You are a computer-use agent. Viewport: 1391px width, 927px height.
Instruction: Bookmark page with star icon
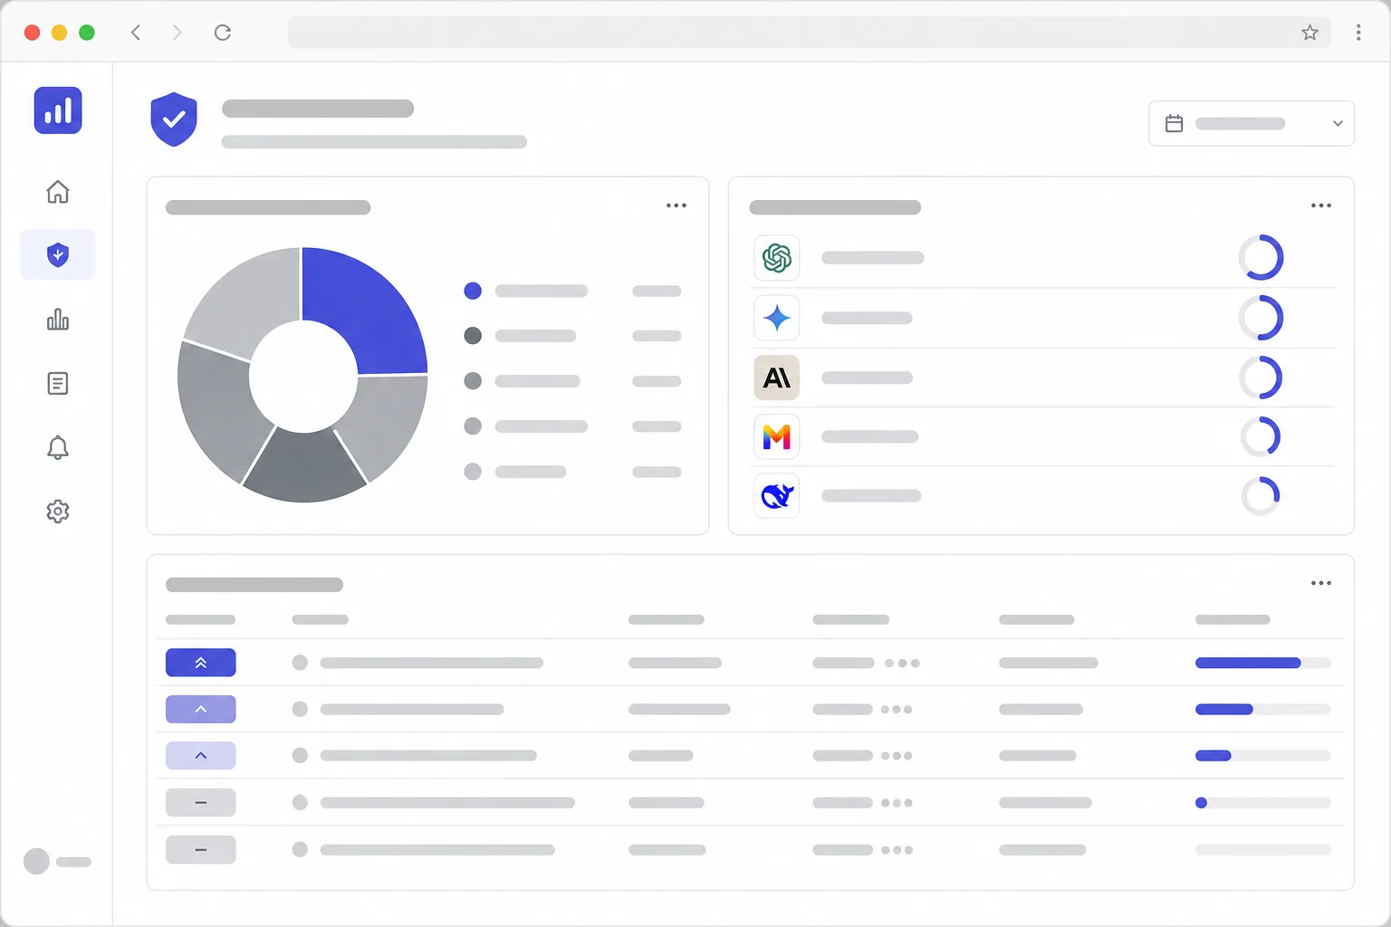1309,33
